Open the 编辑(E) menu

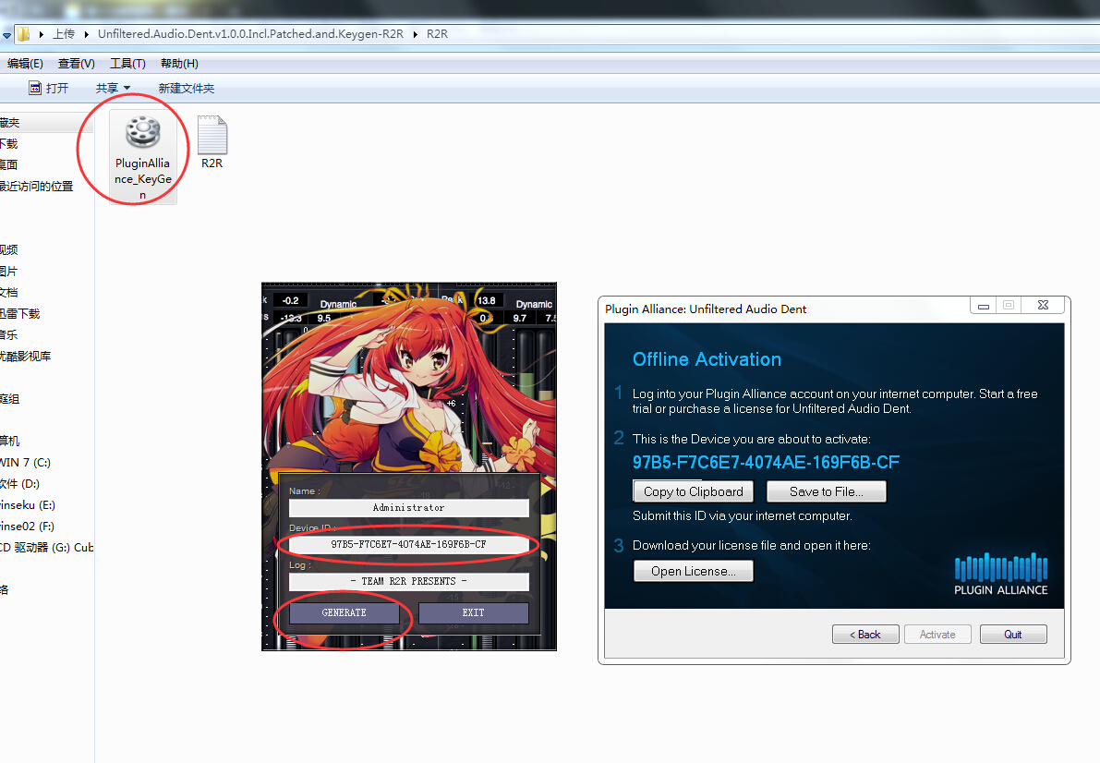(25, 63)
